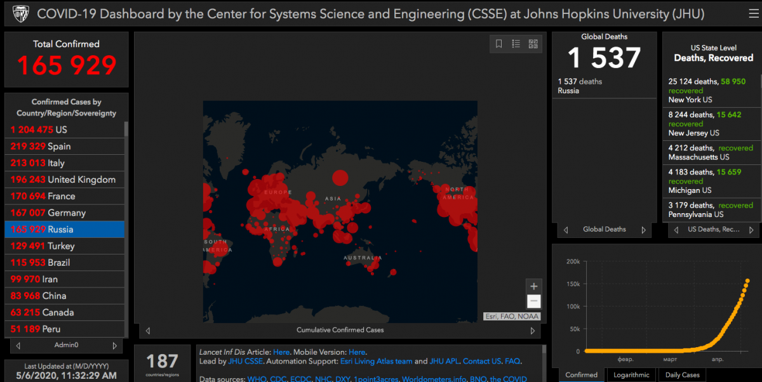Click right arrow beside Admin0
The width and height of the screenshot is (762, 382).
tap(114, 346)
